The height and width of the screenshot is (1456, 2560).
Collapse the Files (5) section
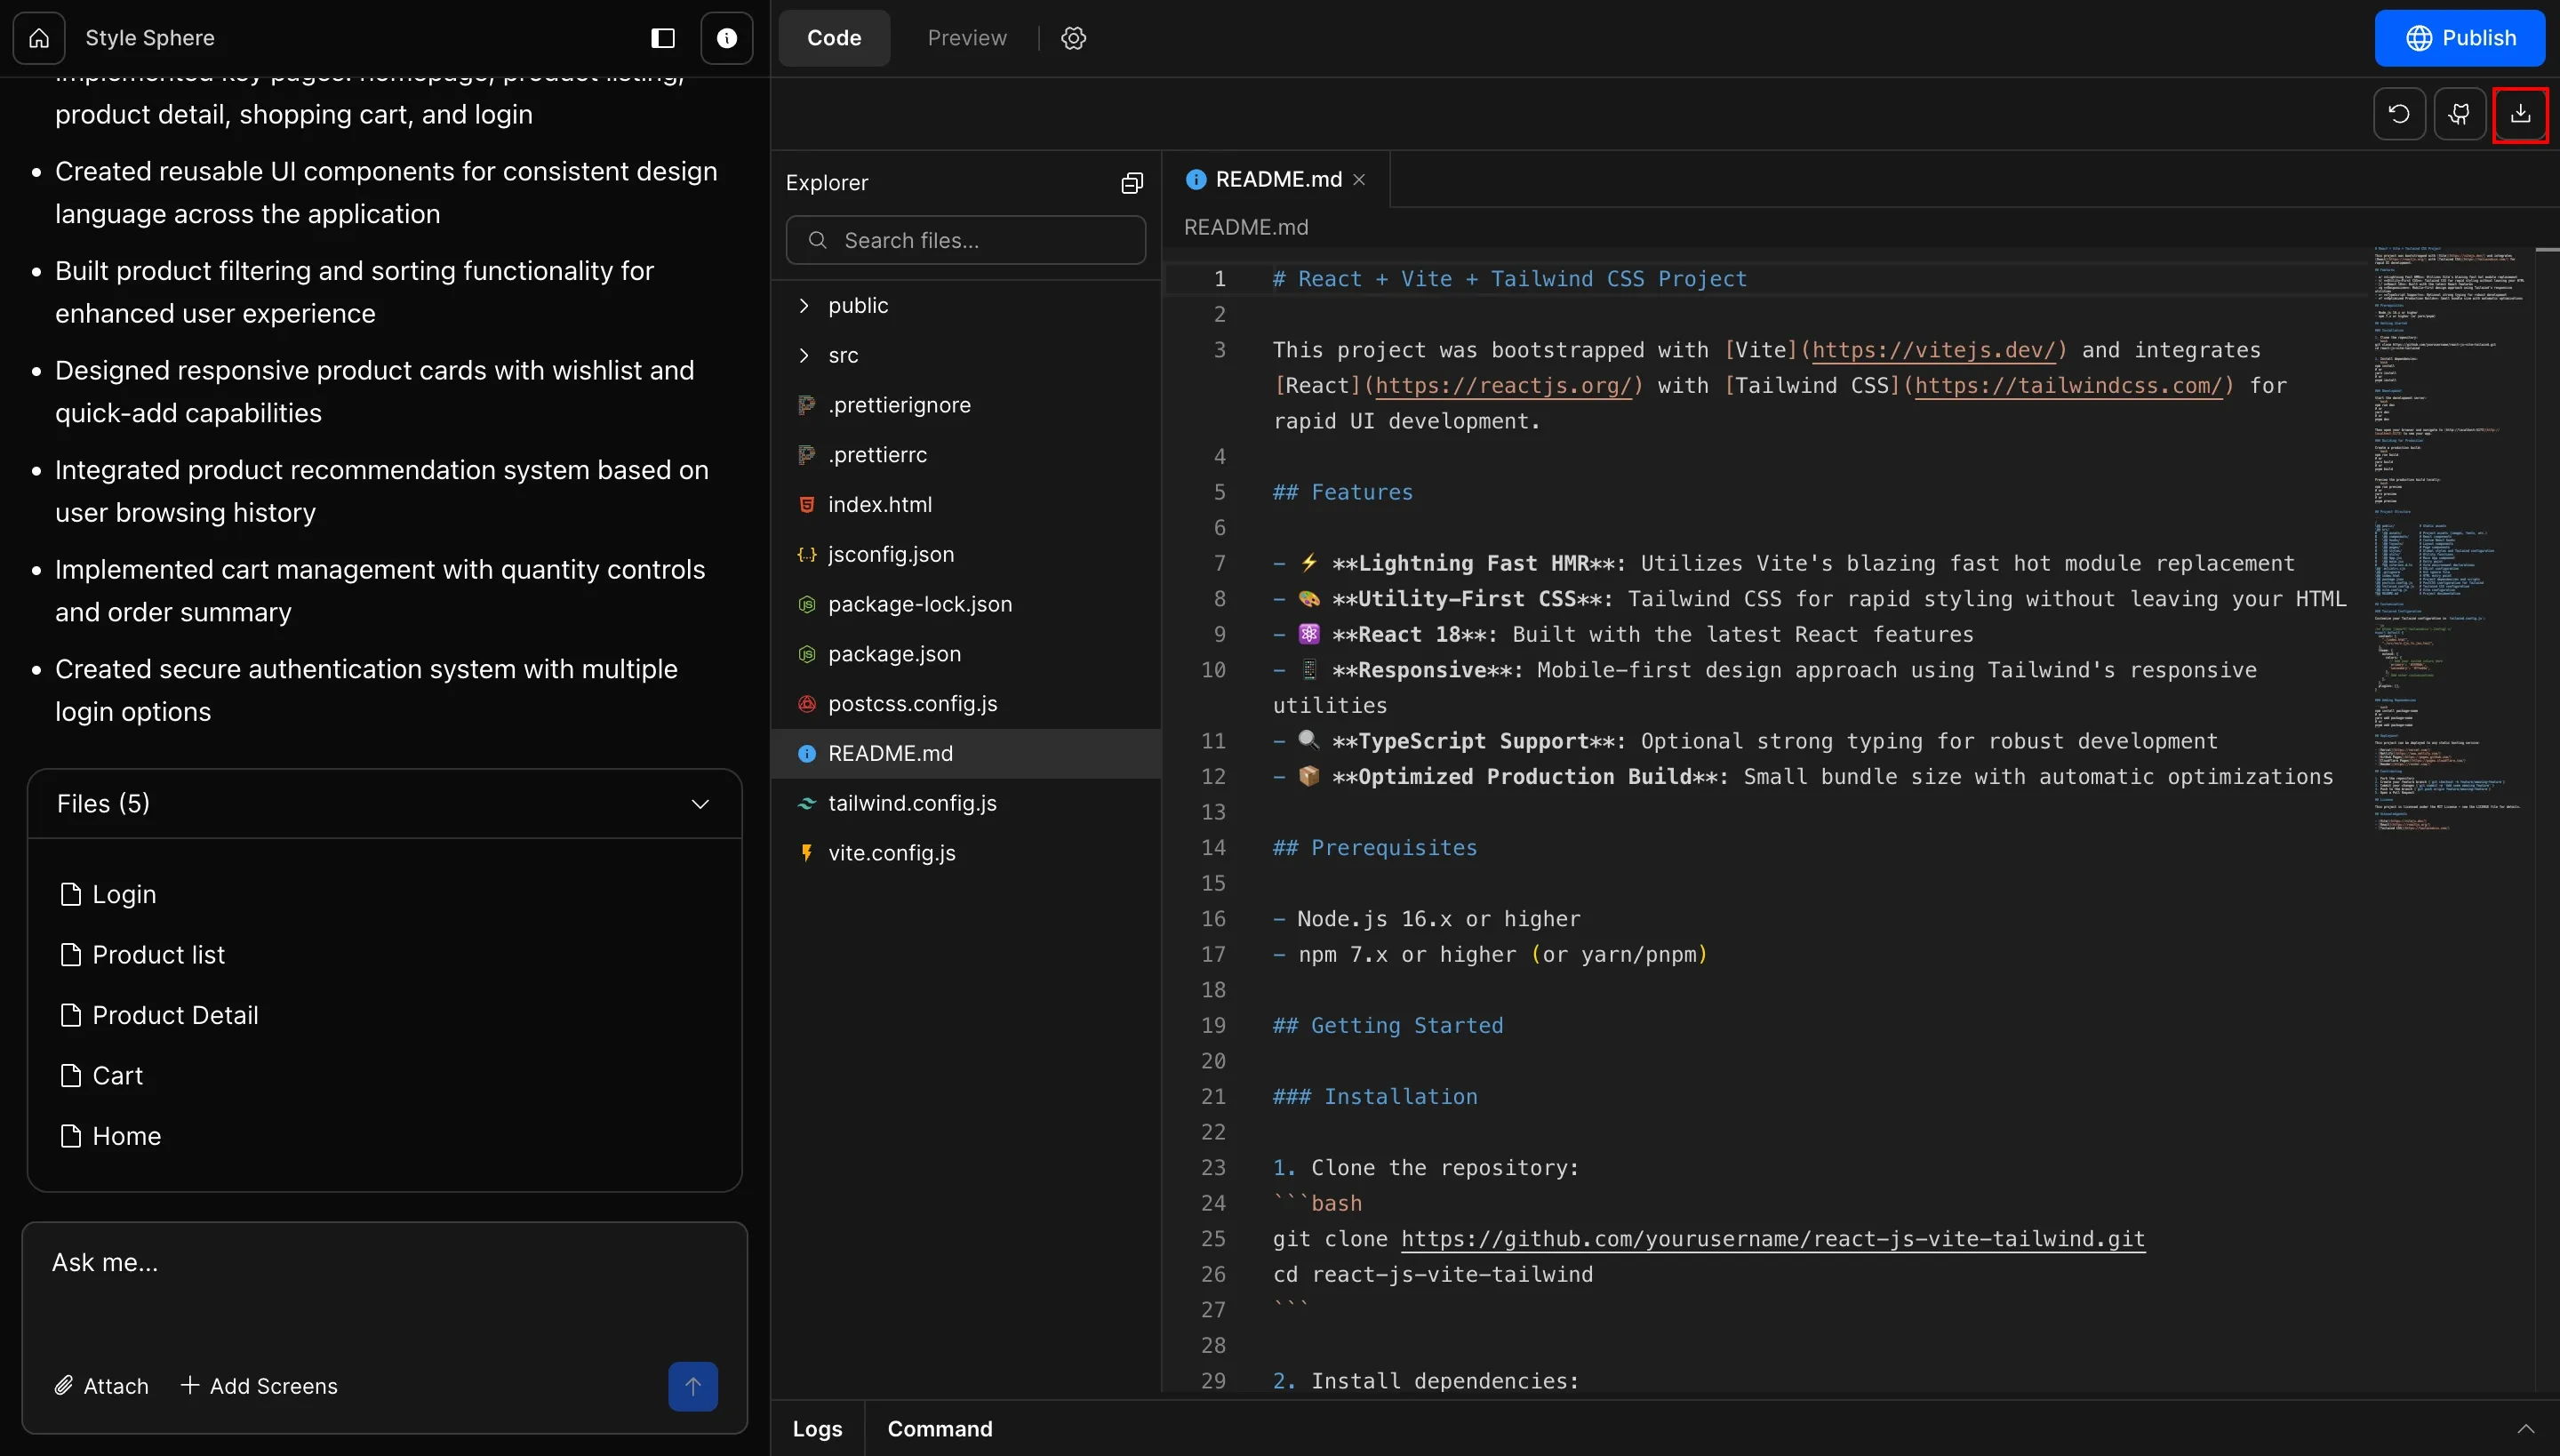click(700, 804)
